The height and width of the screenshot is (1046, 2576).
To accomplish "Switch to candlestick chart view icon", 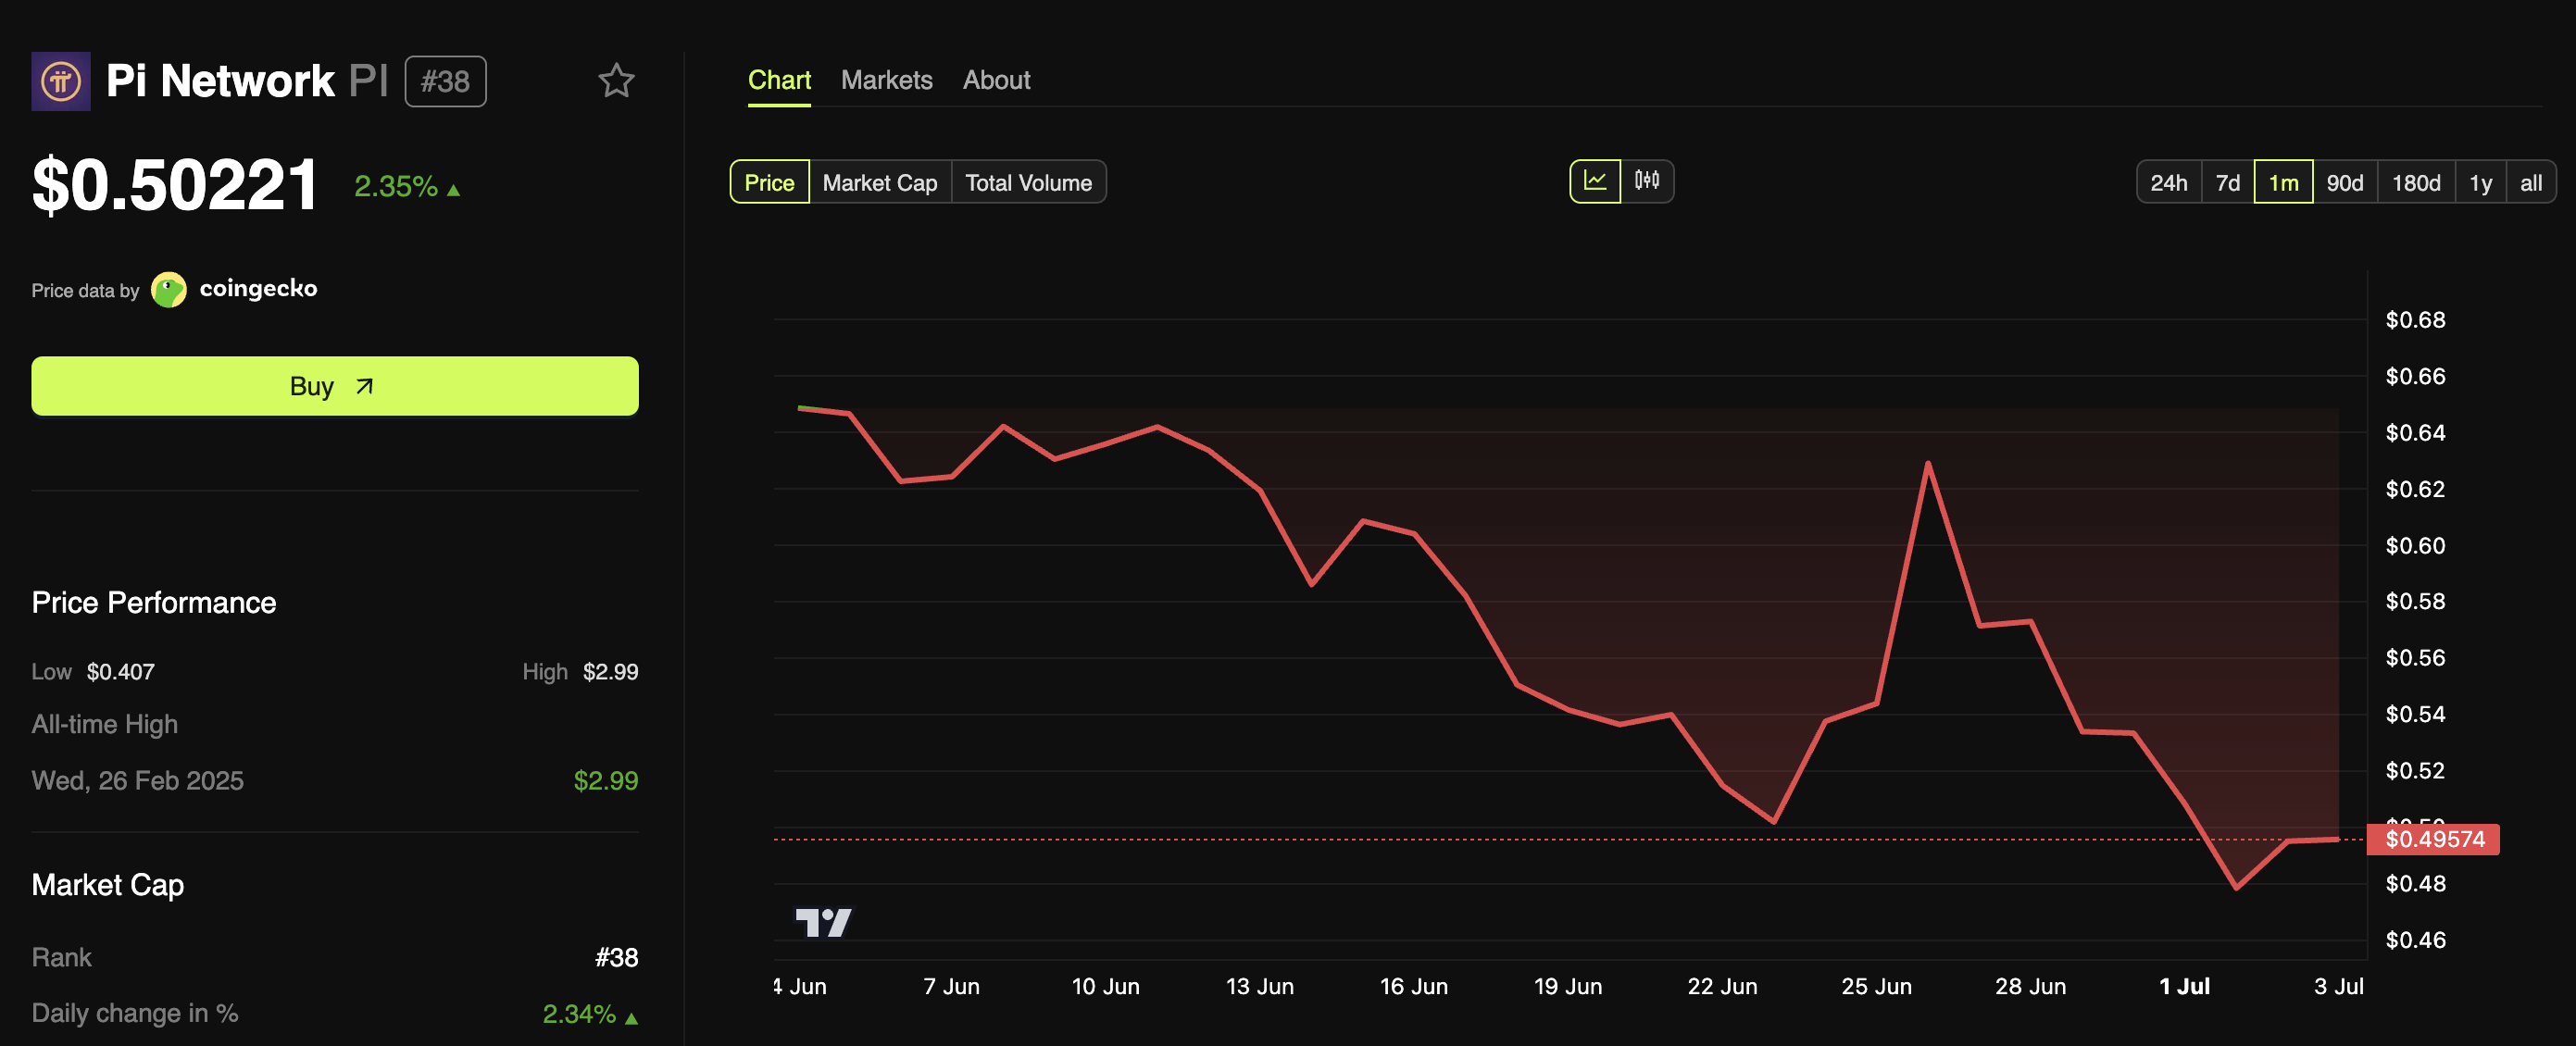I will coord(1646,181).
